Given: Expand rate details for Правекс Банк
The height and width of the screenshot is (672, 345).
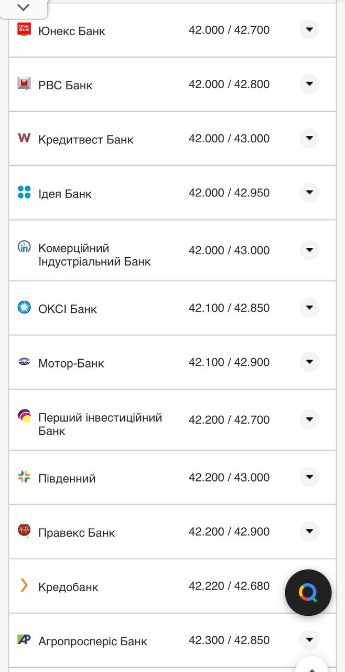Looking at the screenshot, I should [309, 531].
